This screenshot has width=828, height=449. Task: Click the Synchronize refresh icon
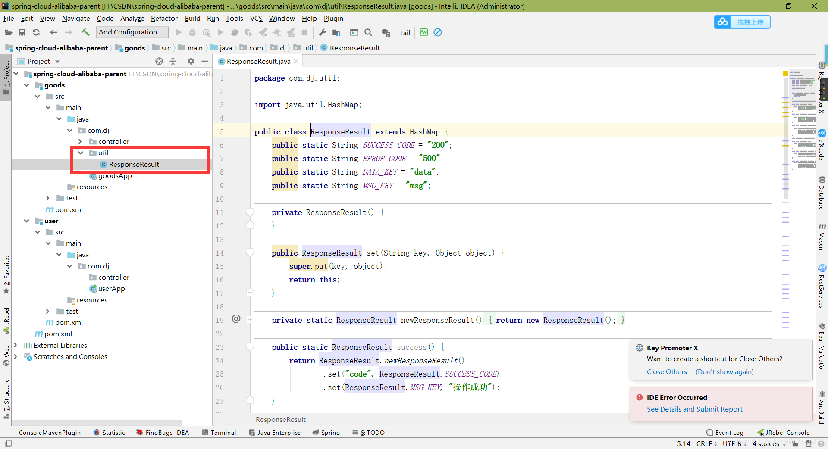36,32
